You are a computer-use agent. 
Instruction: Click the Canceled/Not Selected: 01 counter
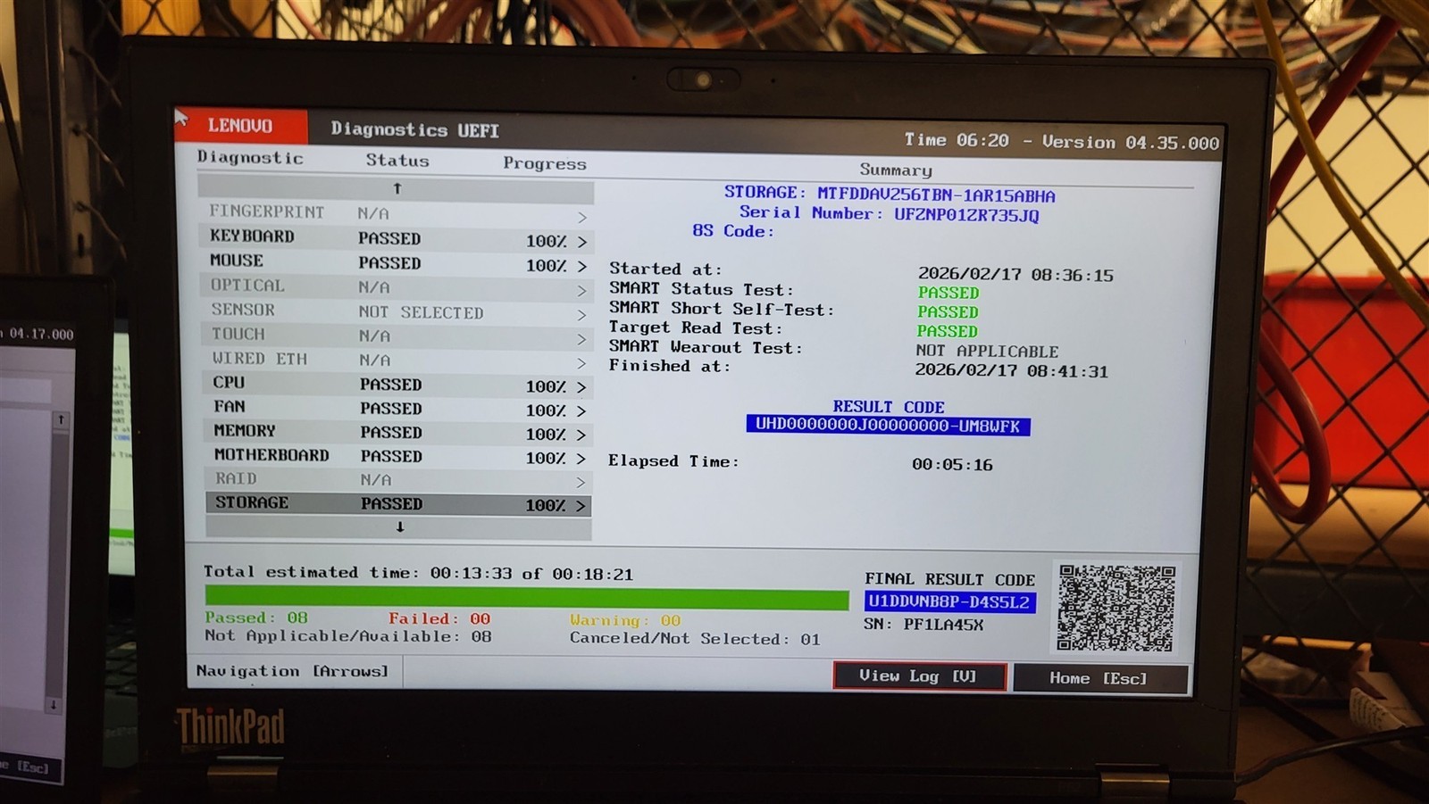coord(695,639)
